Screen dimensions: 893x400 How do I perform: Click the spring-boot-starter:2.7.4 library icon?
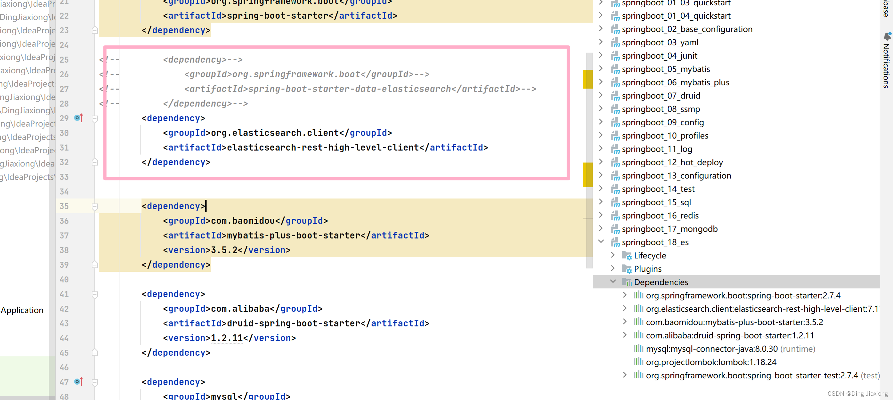click(639, 295)
